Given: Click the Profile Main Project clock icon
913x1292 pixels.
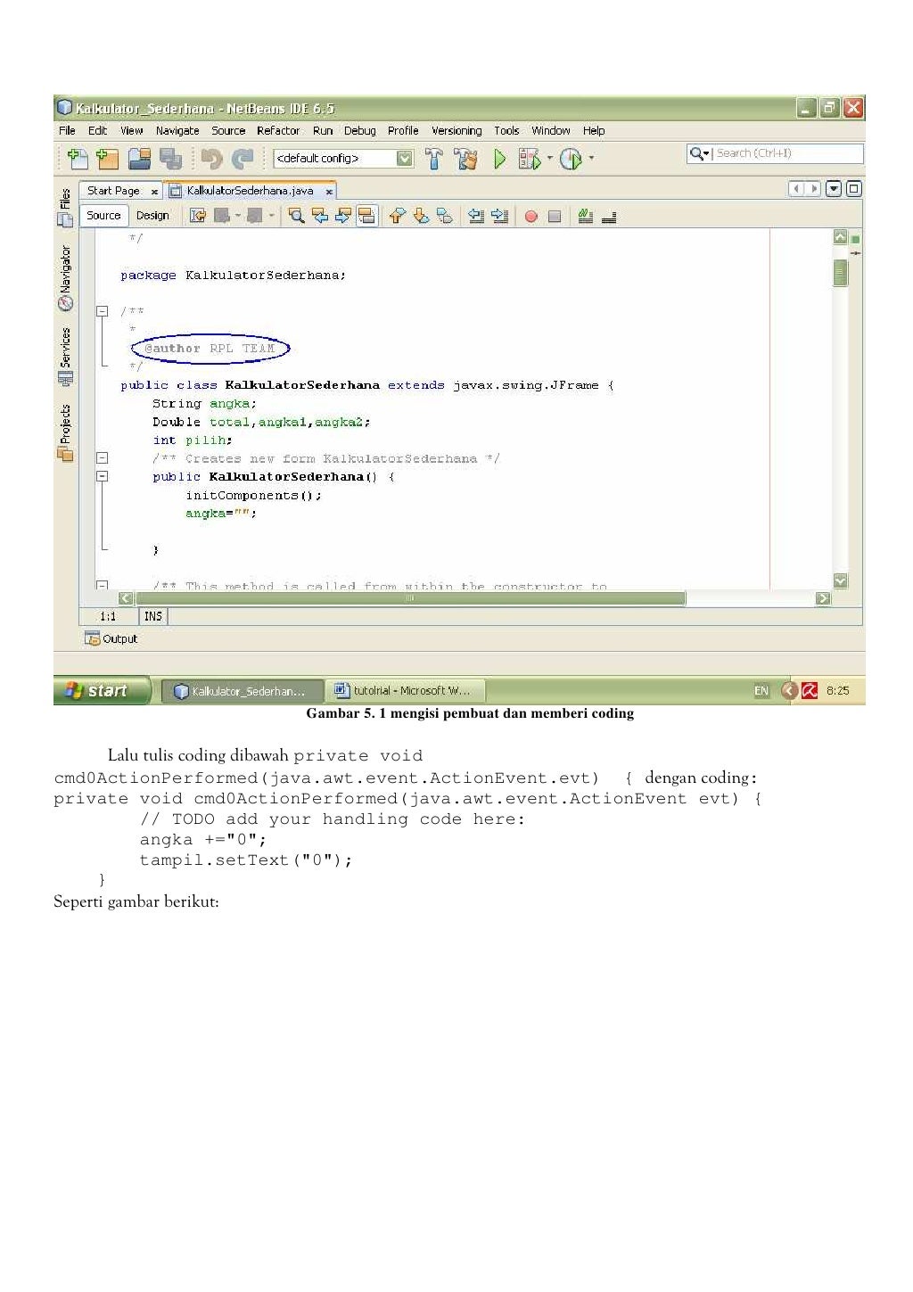Looking at the screenshot, I should coord(571,159).
